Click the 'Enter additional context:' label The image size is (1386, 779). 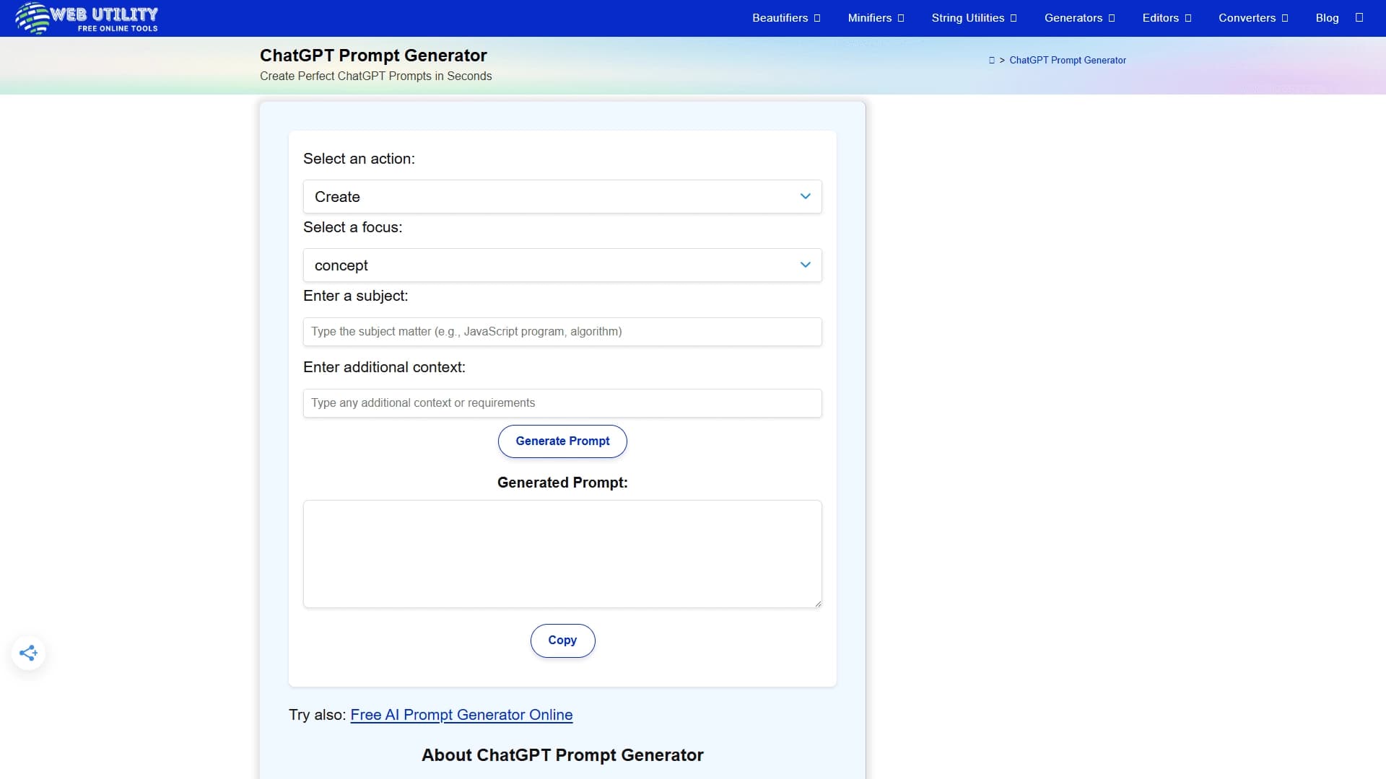tap(384, 367)
